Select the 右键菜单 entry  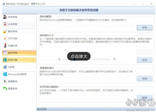tap(19, 46)
